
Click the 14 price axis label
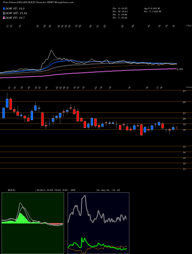(184, 152)
